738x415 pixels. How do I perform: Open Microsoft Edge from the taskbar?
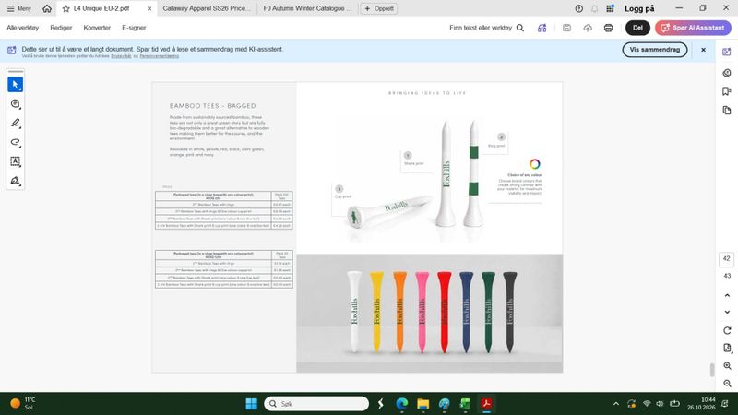pyautogui.click(x=401, y=404)
